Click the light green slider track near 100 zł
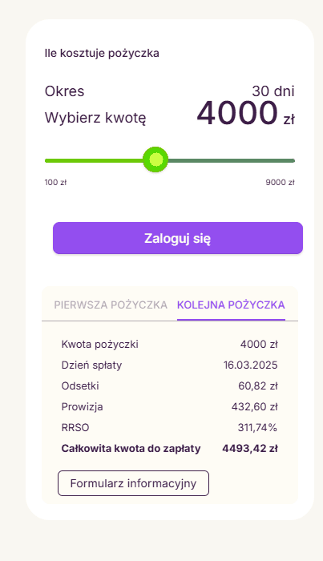Viewport: 323px width, 561px height. click(x=94, y=160)
